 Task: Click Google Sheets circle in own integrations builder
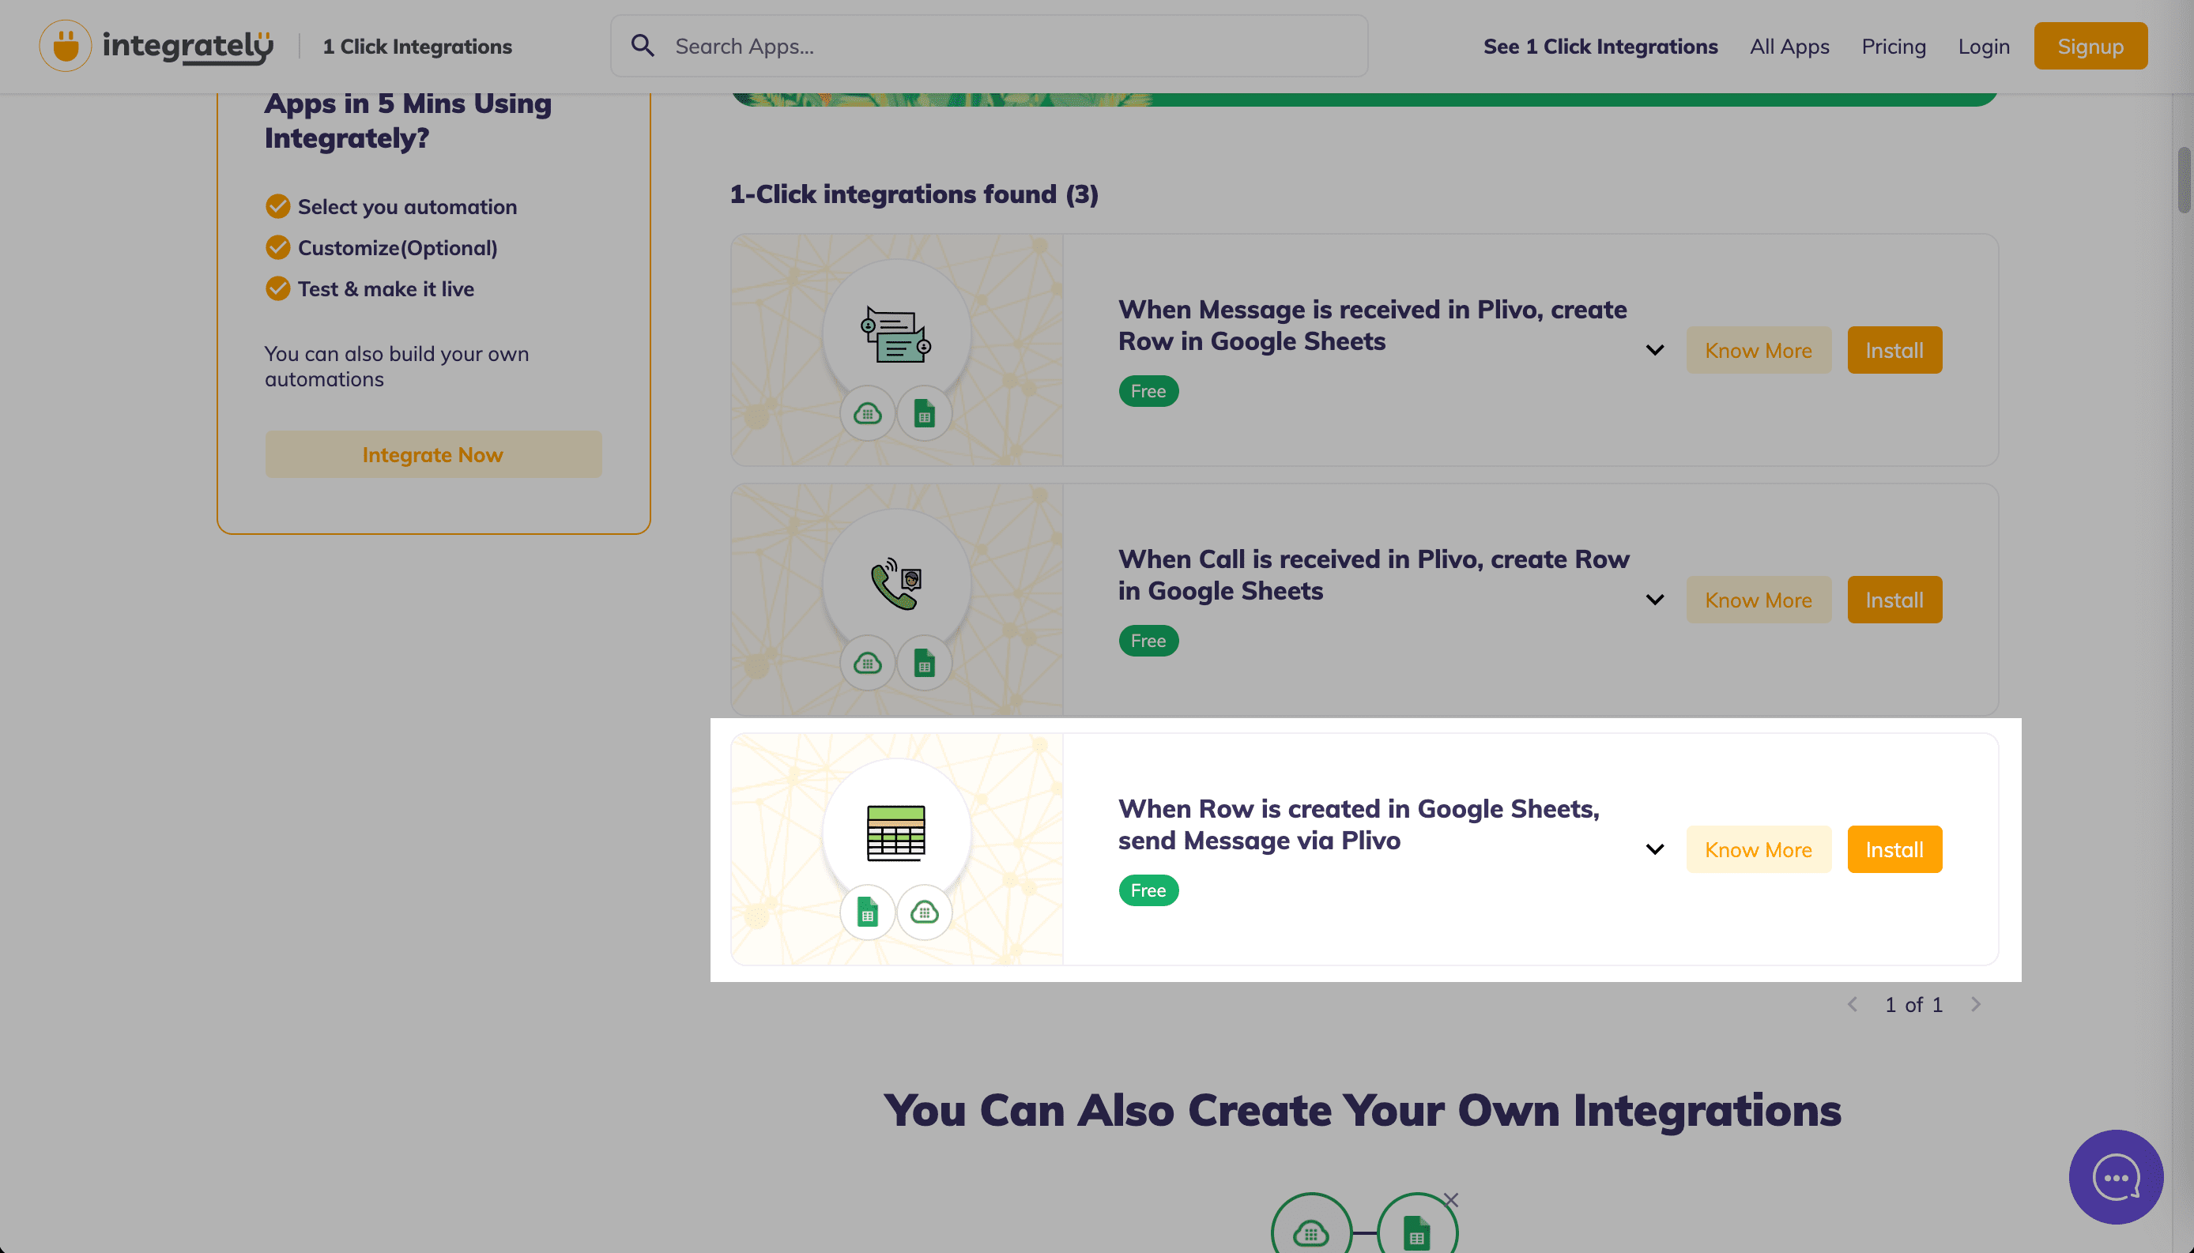1417,1231
